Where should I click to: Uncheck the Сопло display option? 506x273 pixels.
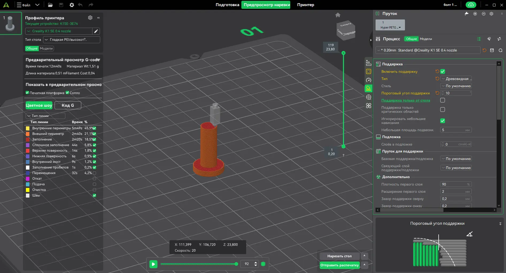(67, 93)
